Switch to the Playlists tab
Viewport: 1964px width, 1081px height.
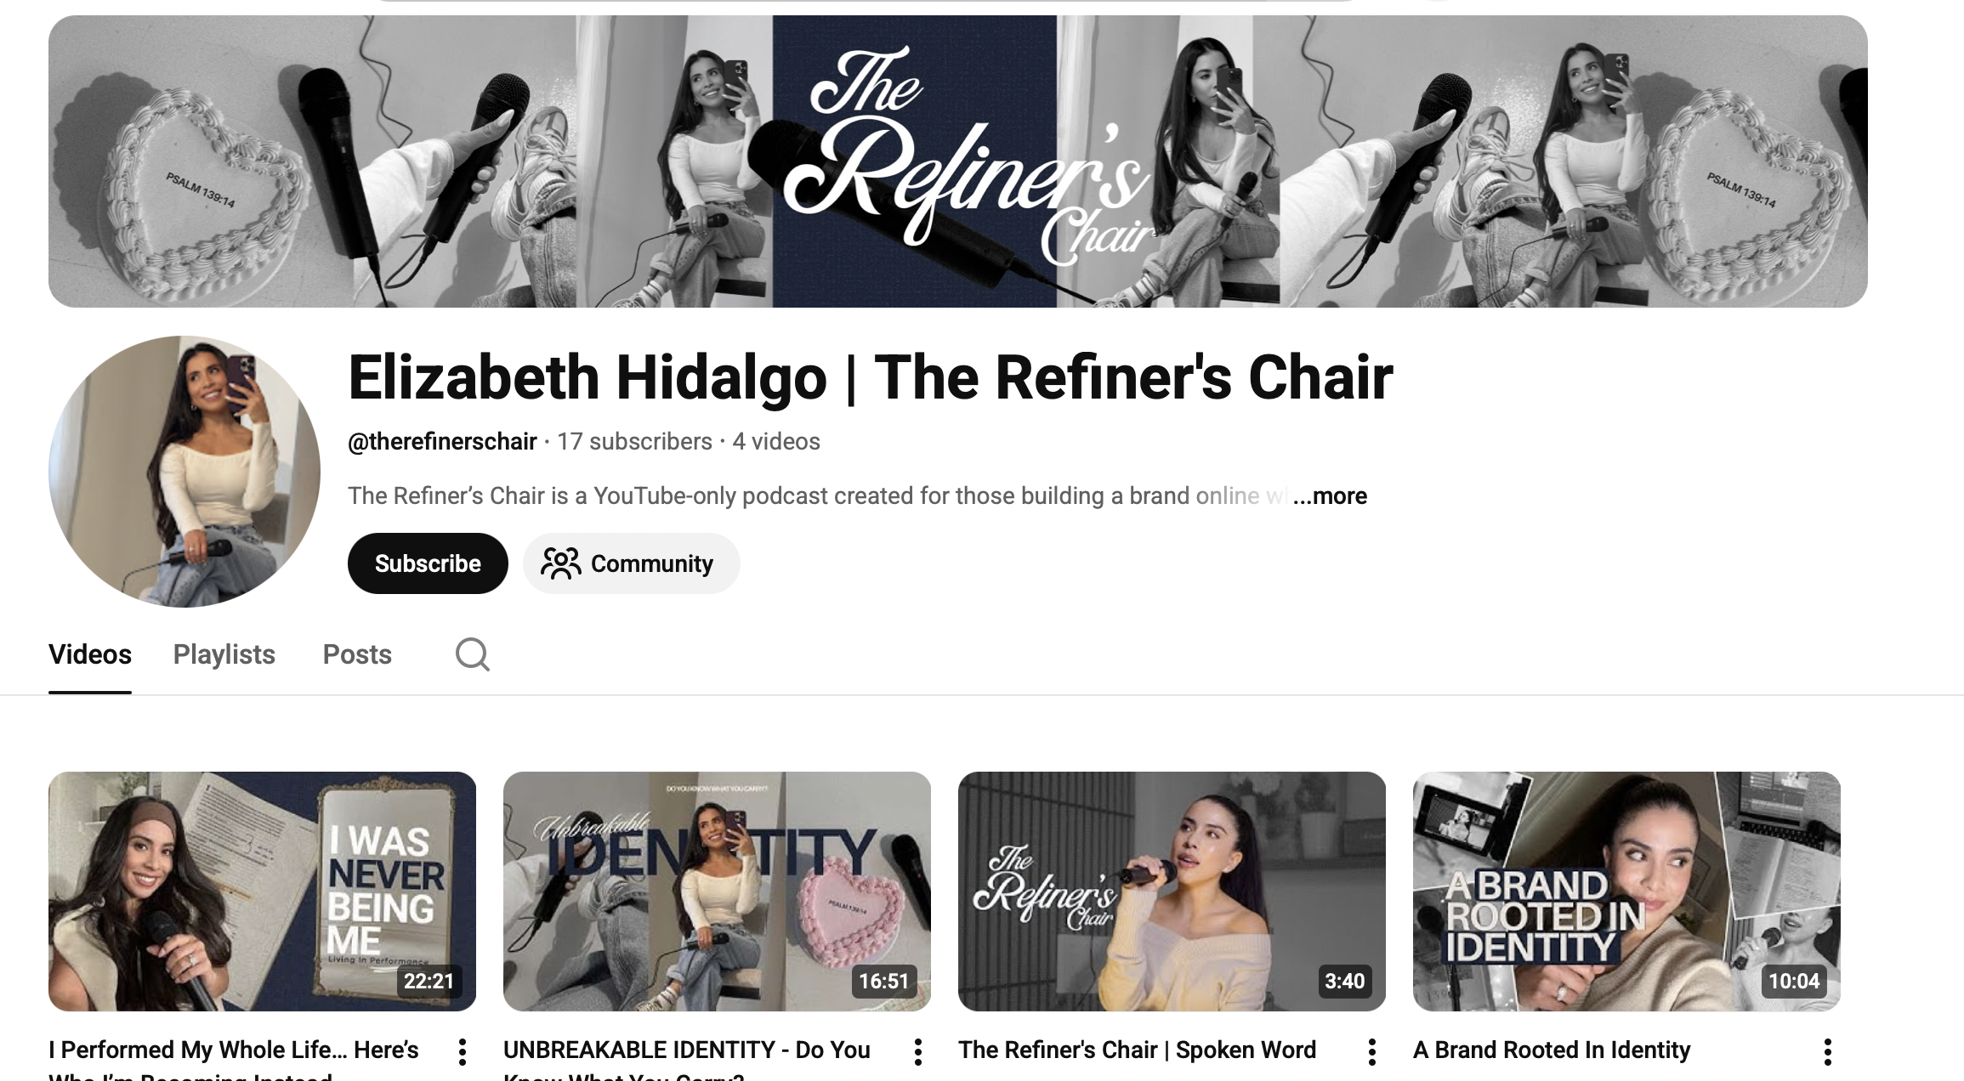coord(224,654)
